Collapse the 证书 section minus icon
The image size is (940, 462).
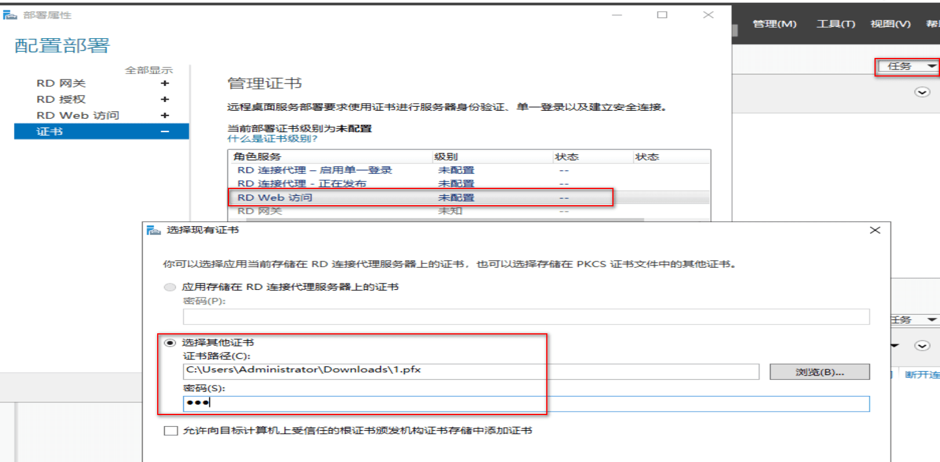(165, 132)
